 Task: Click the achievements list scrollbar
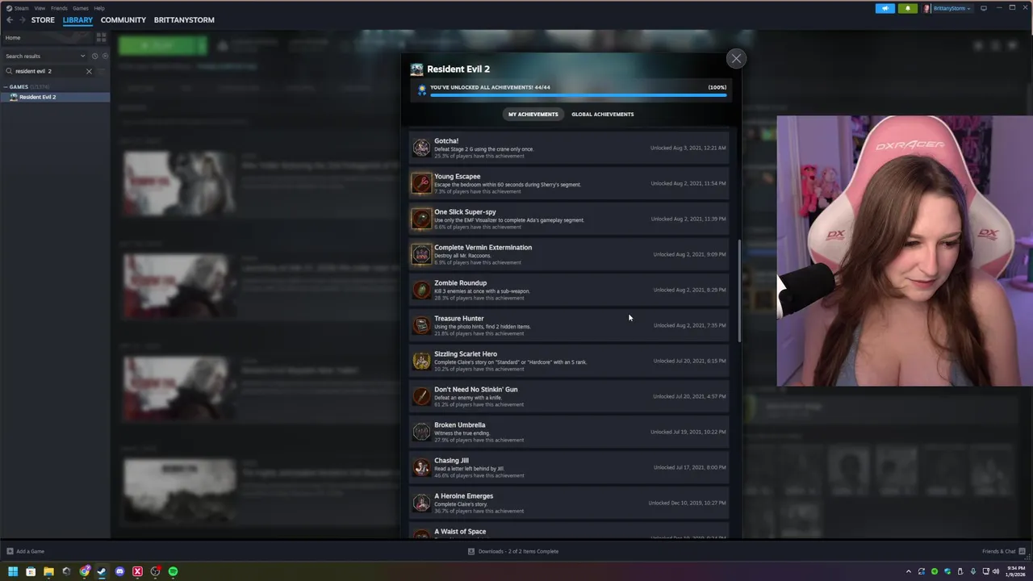pyautogui.click(x=738, y=290)
